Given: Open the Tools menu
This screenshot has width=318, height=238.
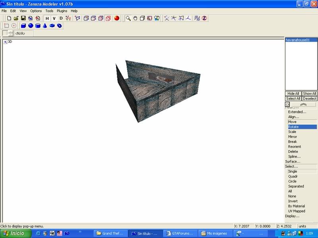Looking at the screenshot, I should pos(49,11).
